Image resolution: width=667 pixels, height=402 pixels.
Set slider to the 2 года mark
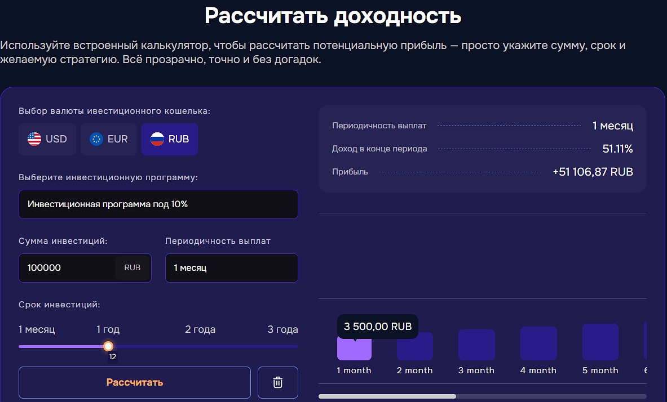click(200, 329)
